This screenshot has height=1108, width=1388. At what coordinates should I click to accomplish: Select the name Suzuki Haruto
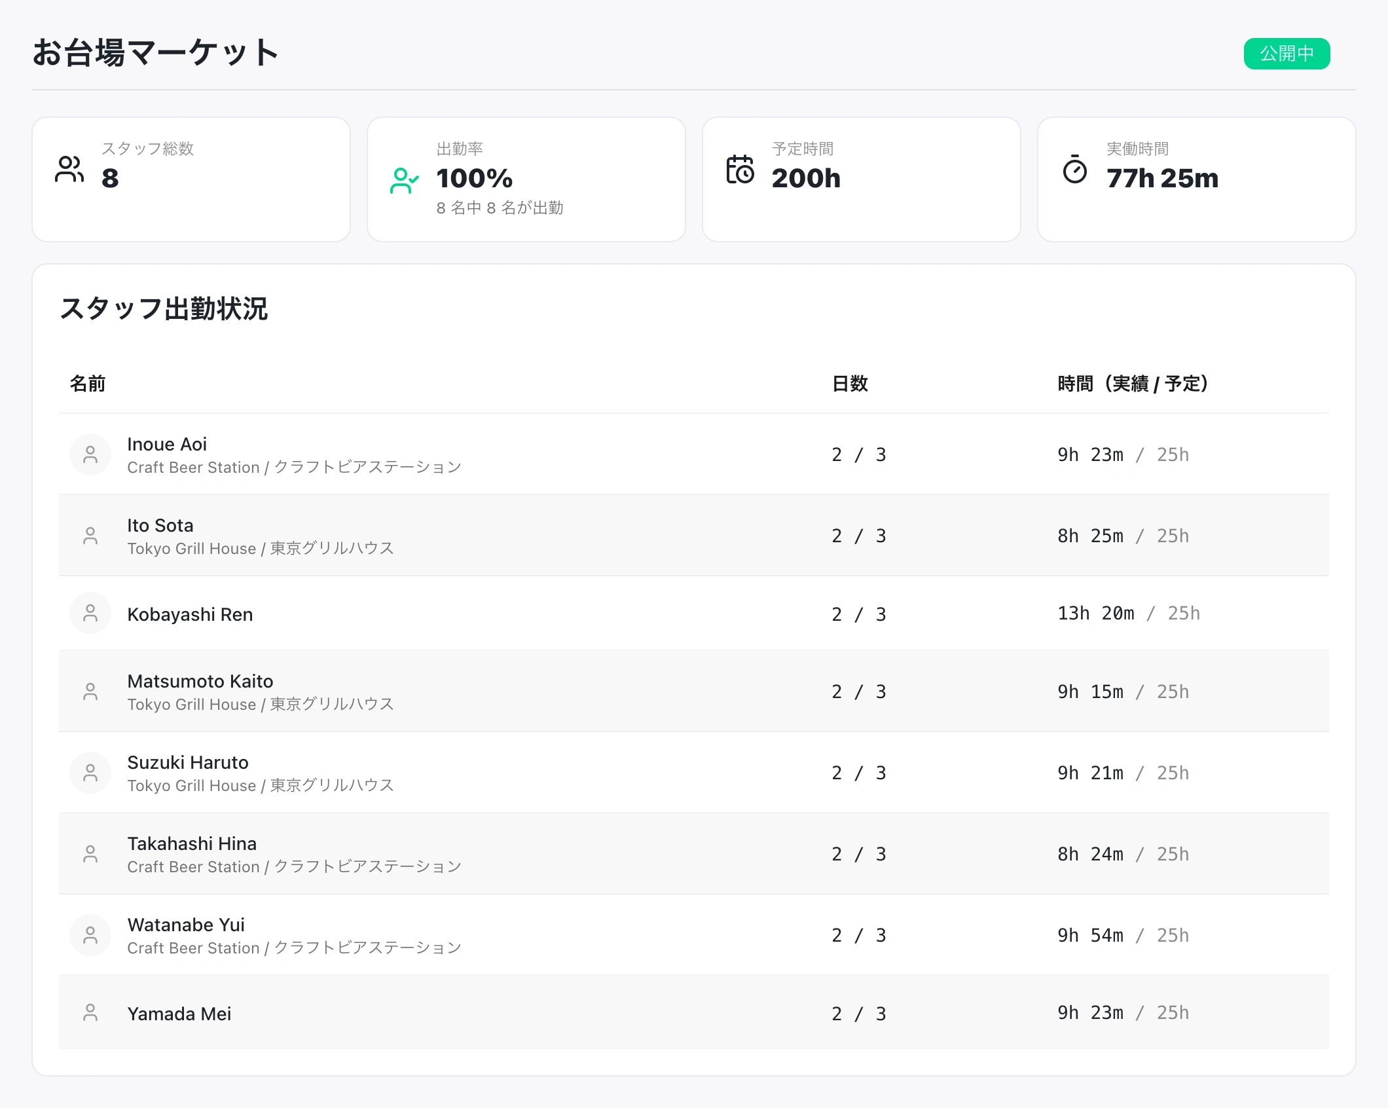pyautogui.click(x=188, y=762)
